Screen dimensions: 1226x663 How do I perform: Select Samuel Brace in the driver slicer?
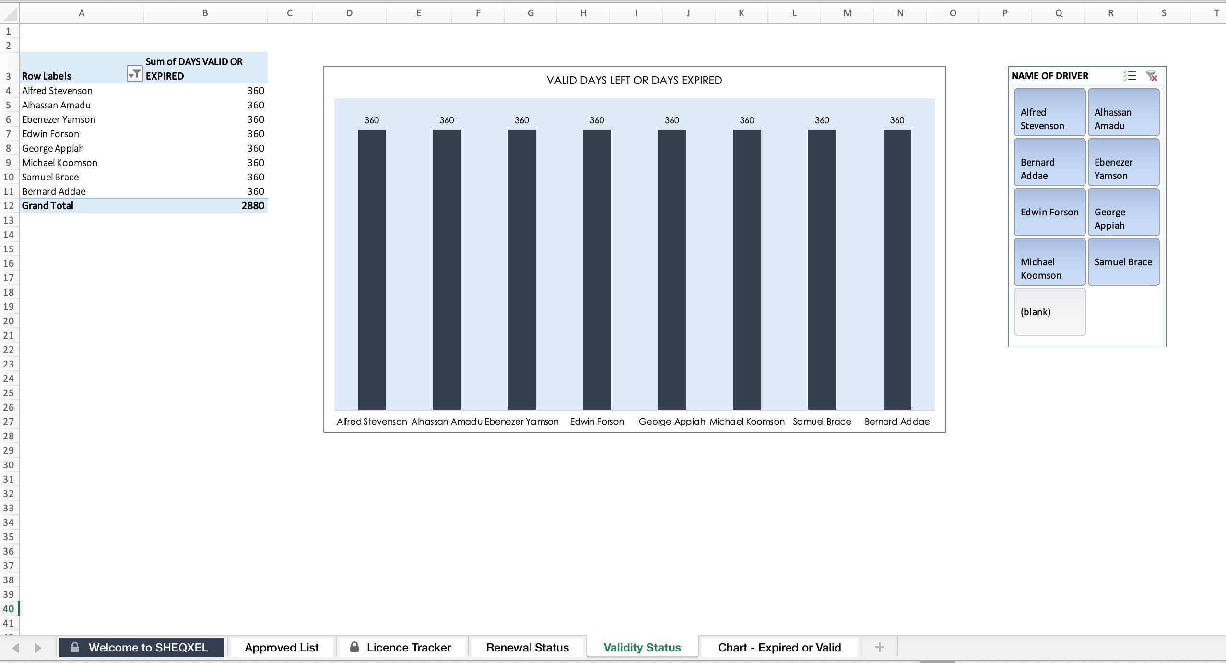coord(1123,262)
